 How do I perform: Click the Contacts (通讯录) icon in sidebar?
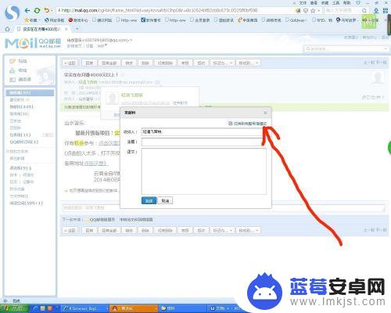13,80
